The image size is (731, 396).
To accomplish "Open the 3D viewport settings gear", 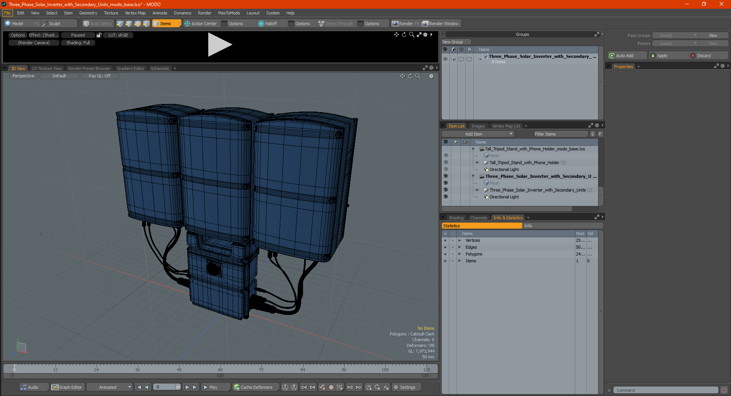I will [x=431, y=76].
